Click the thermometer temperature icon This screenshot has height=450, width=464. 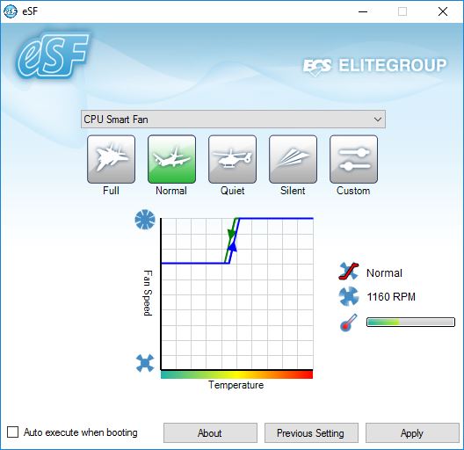point(349,323)
